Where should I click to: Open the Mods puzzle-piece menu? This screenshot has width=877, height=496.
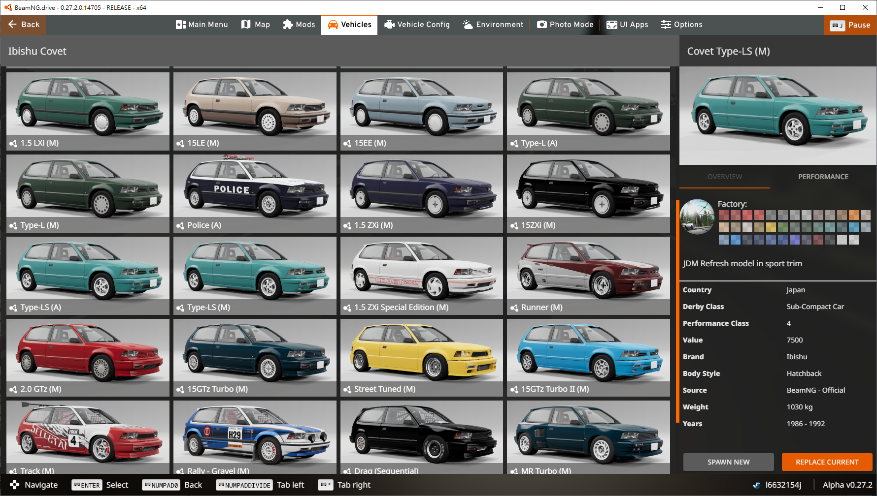299,25
